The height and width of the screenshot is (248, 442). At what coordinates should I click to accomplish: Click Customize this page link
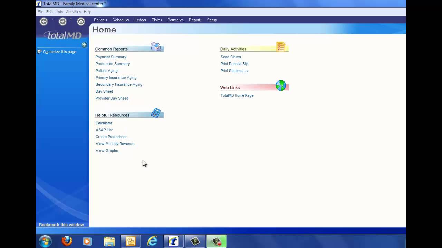(x=59, y=52)
